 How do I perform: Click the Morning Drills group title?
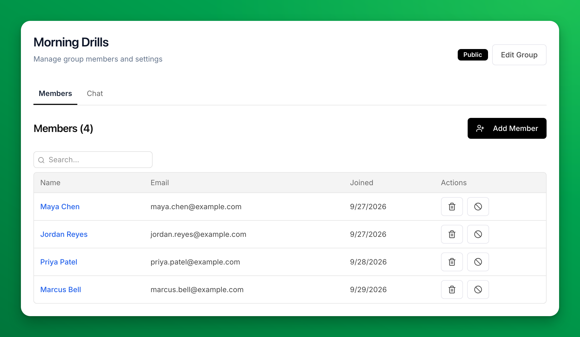(x=71, y=42)
